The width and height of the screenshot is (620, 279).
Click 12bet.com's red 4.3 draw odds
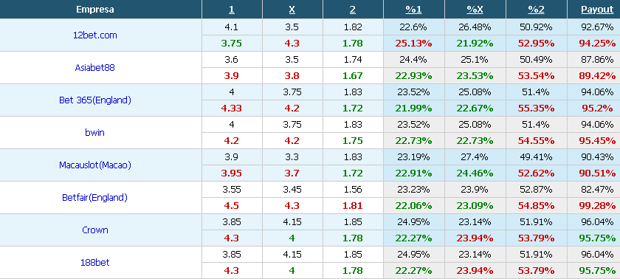click(x=292, y=44)
